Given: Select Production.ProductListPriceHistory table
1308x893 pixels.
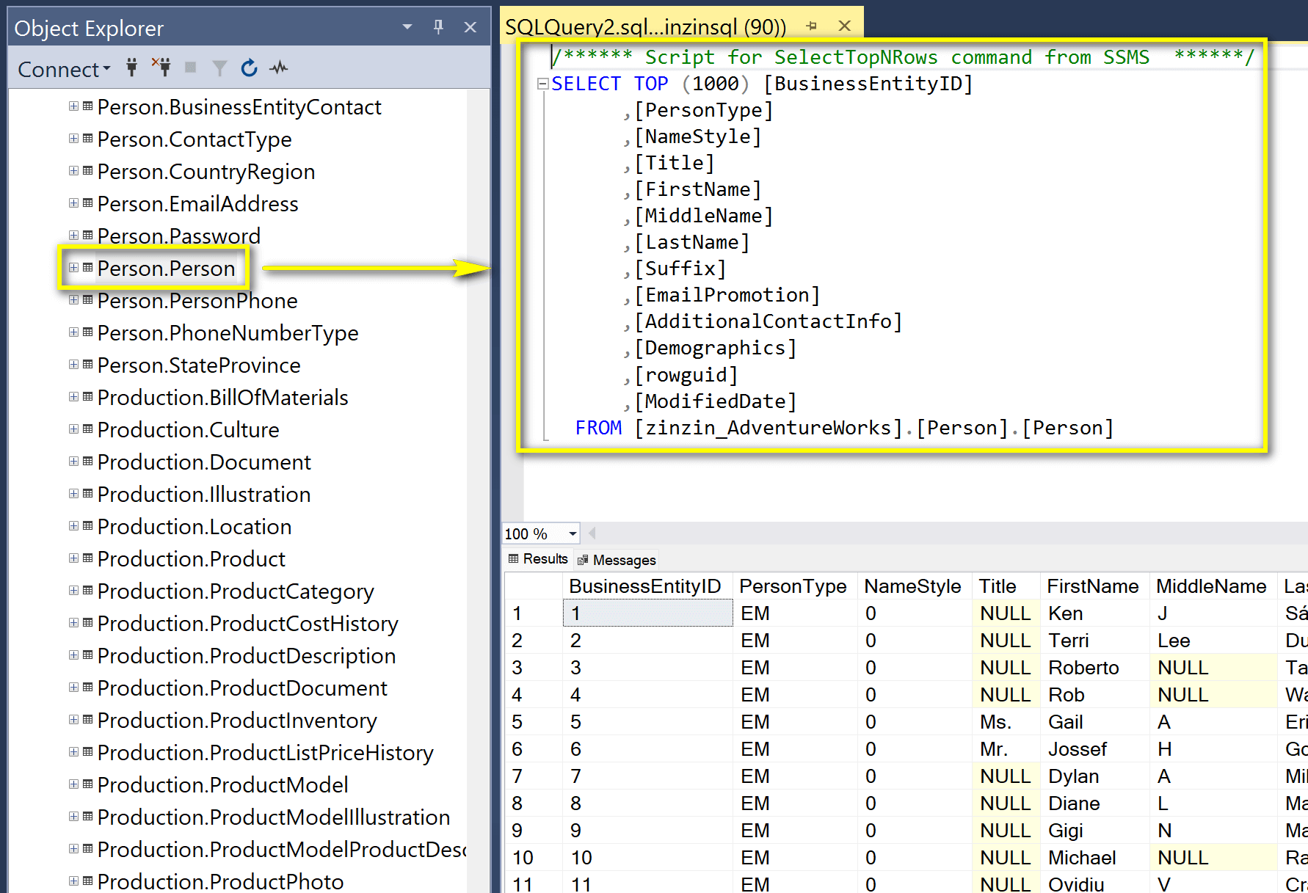Looking at the screenshot, I should coord(266,753).
